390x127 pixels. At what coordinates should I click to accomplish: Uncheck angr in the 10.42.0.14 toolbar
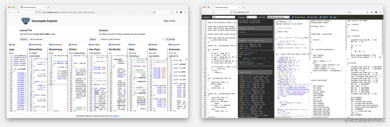coord(331,17)
